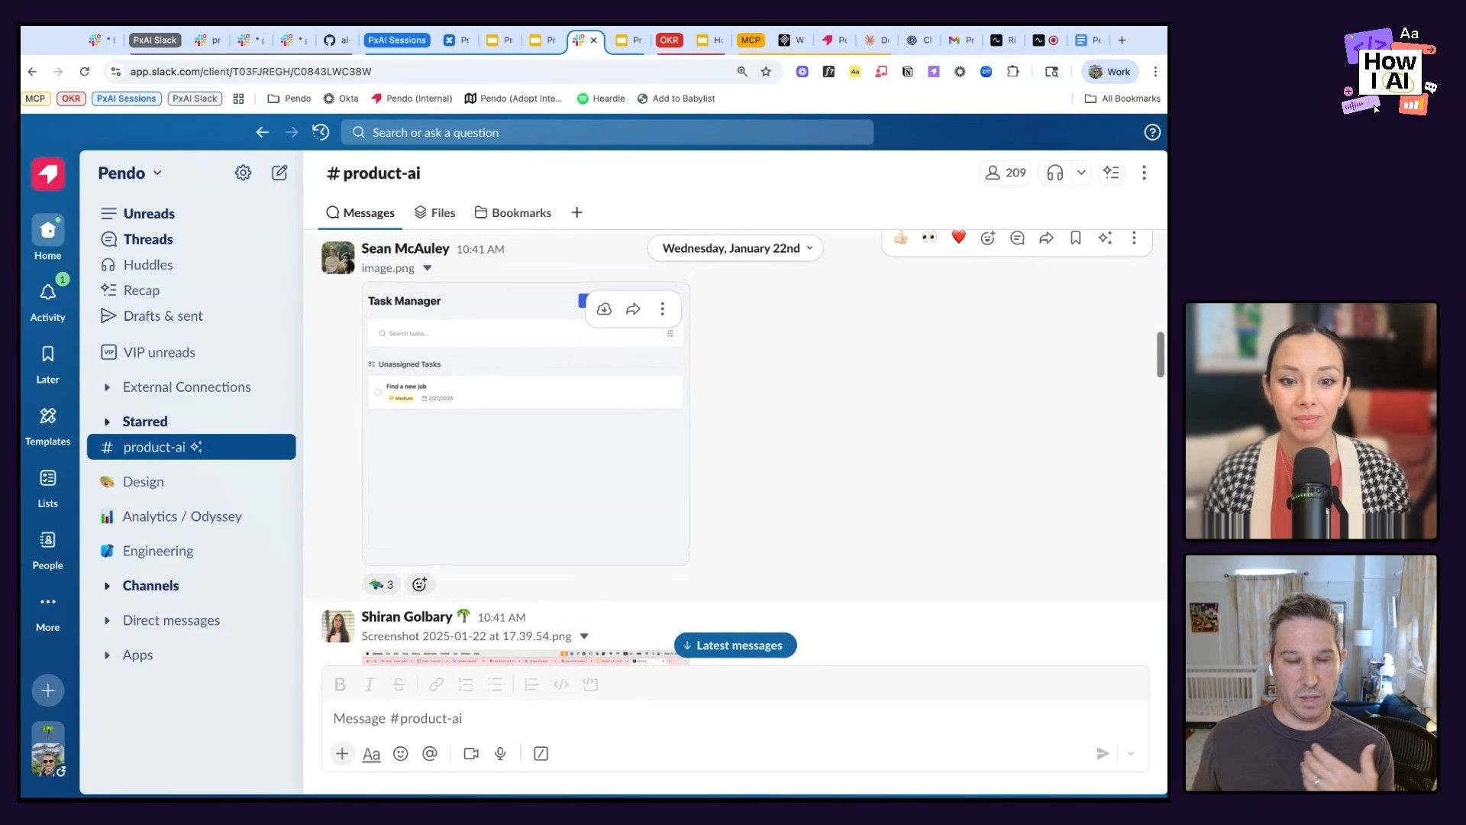Toggle italic formatting
This screenshot has height=825, width=1466.
370,684
